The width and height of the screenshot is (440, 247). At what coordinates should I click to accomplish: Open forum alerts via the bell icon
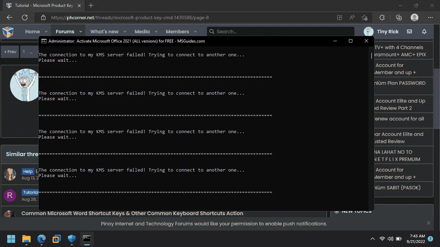pos(424,32)
